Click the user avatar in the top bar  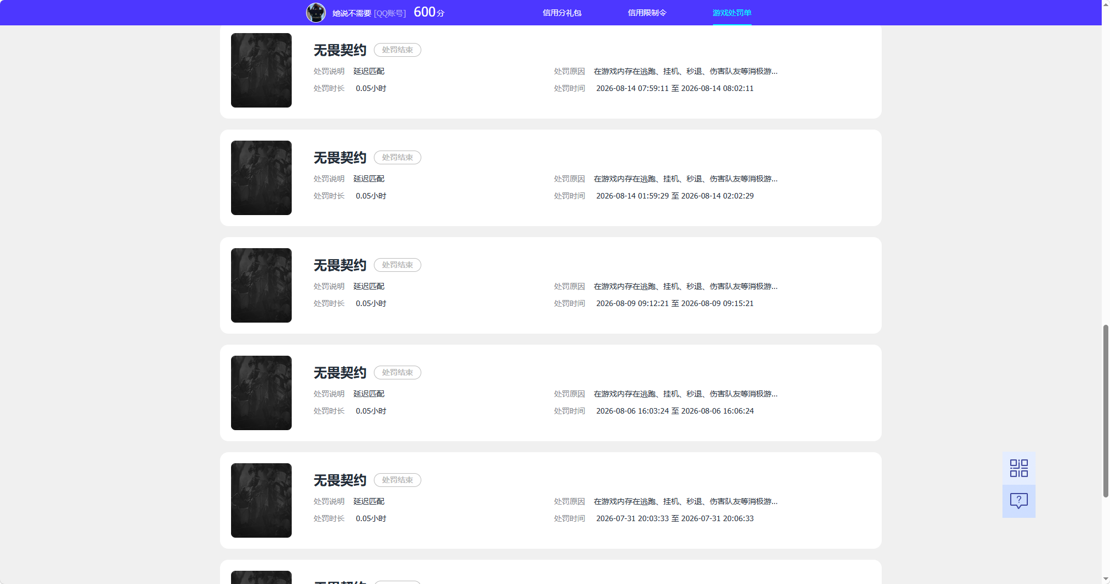click(x=316, y=13)
